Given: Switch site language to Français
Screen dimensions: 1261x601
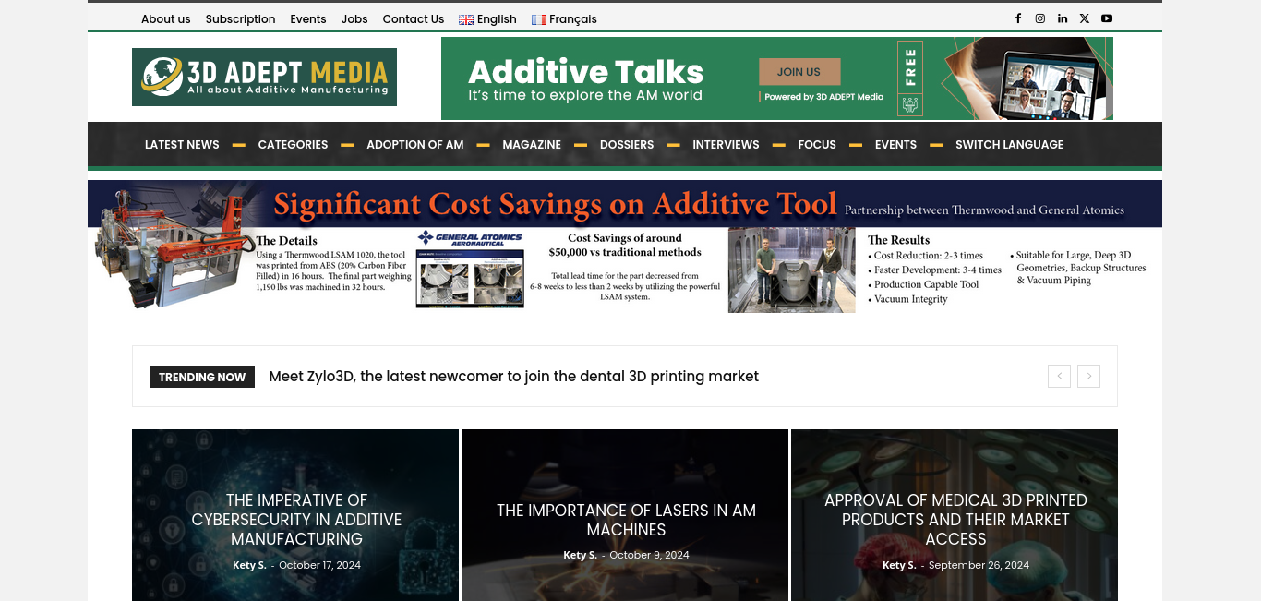Looking at the screenshot, I should point(573,19).
